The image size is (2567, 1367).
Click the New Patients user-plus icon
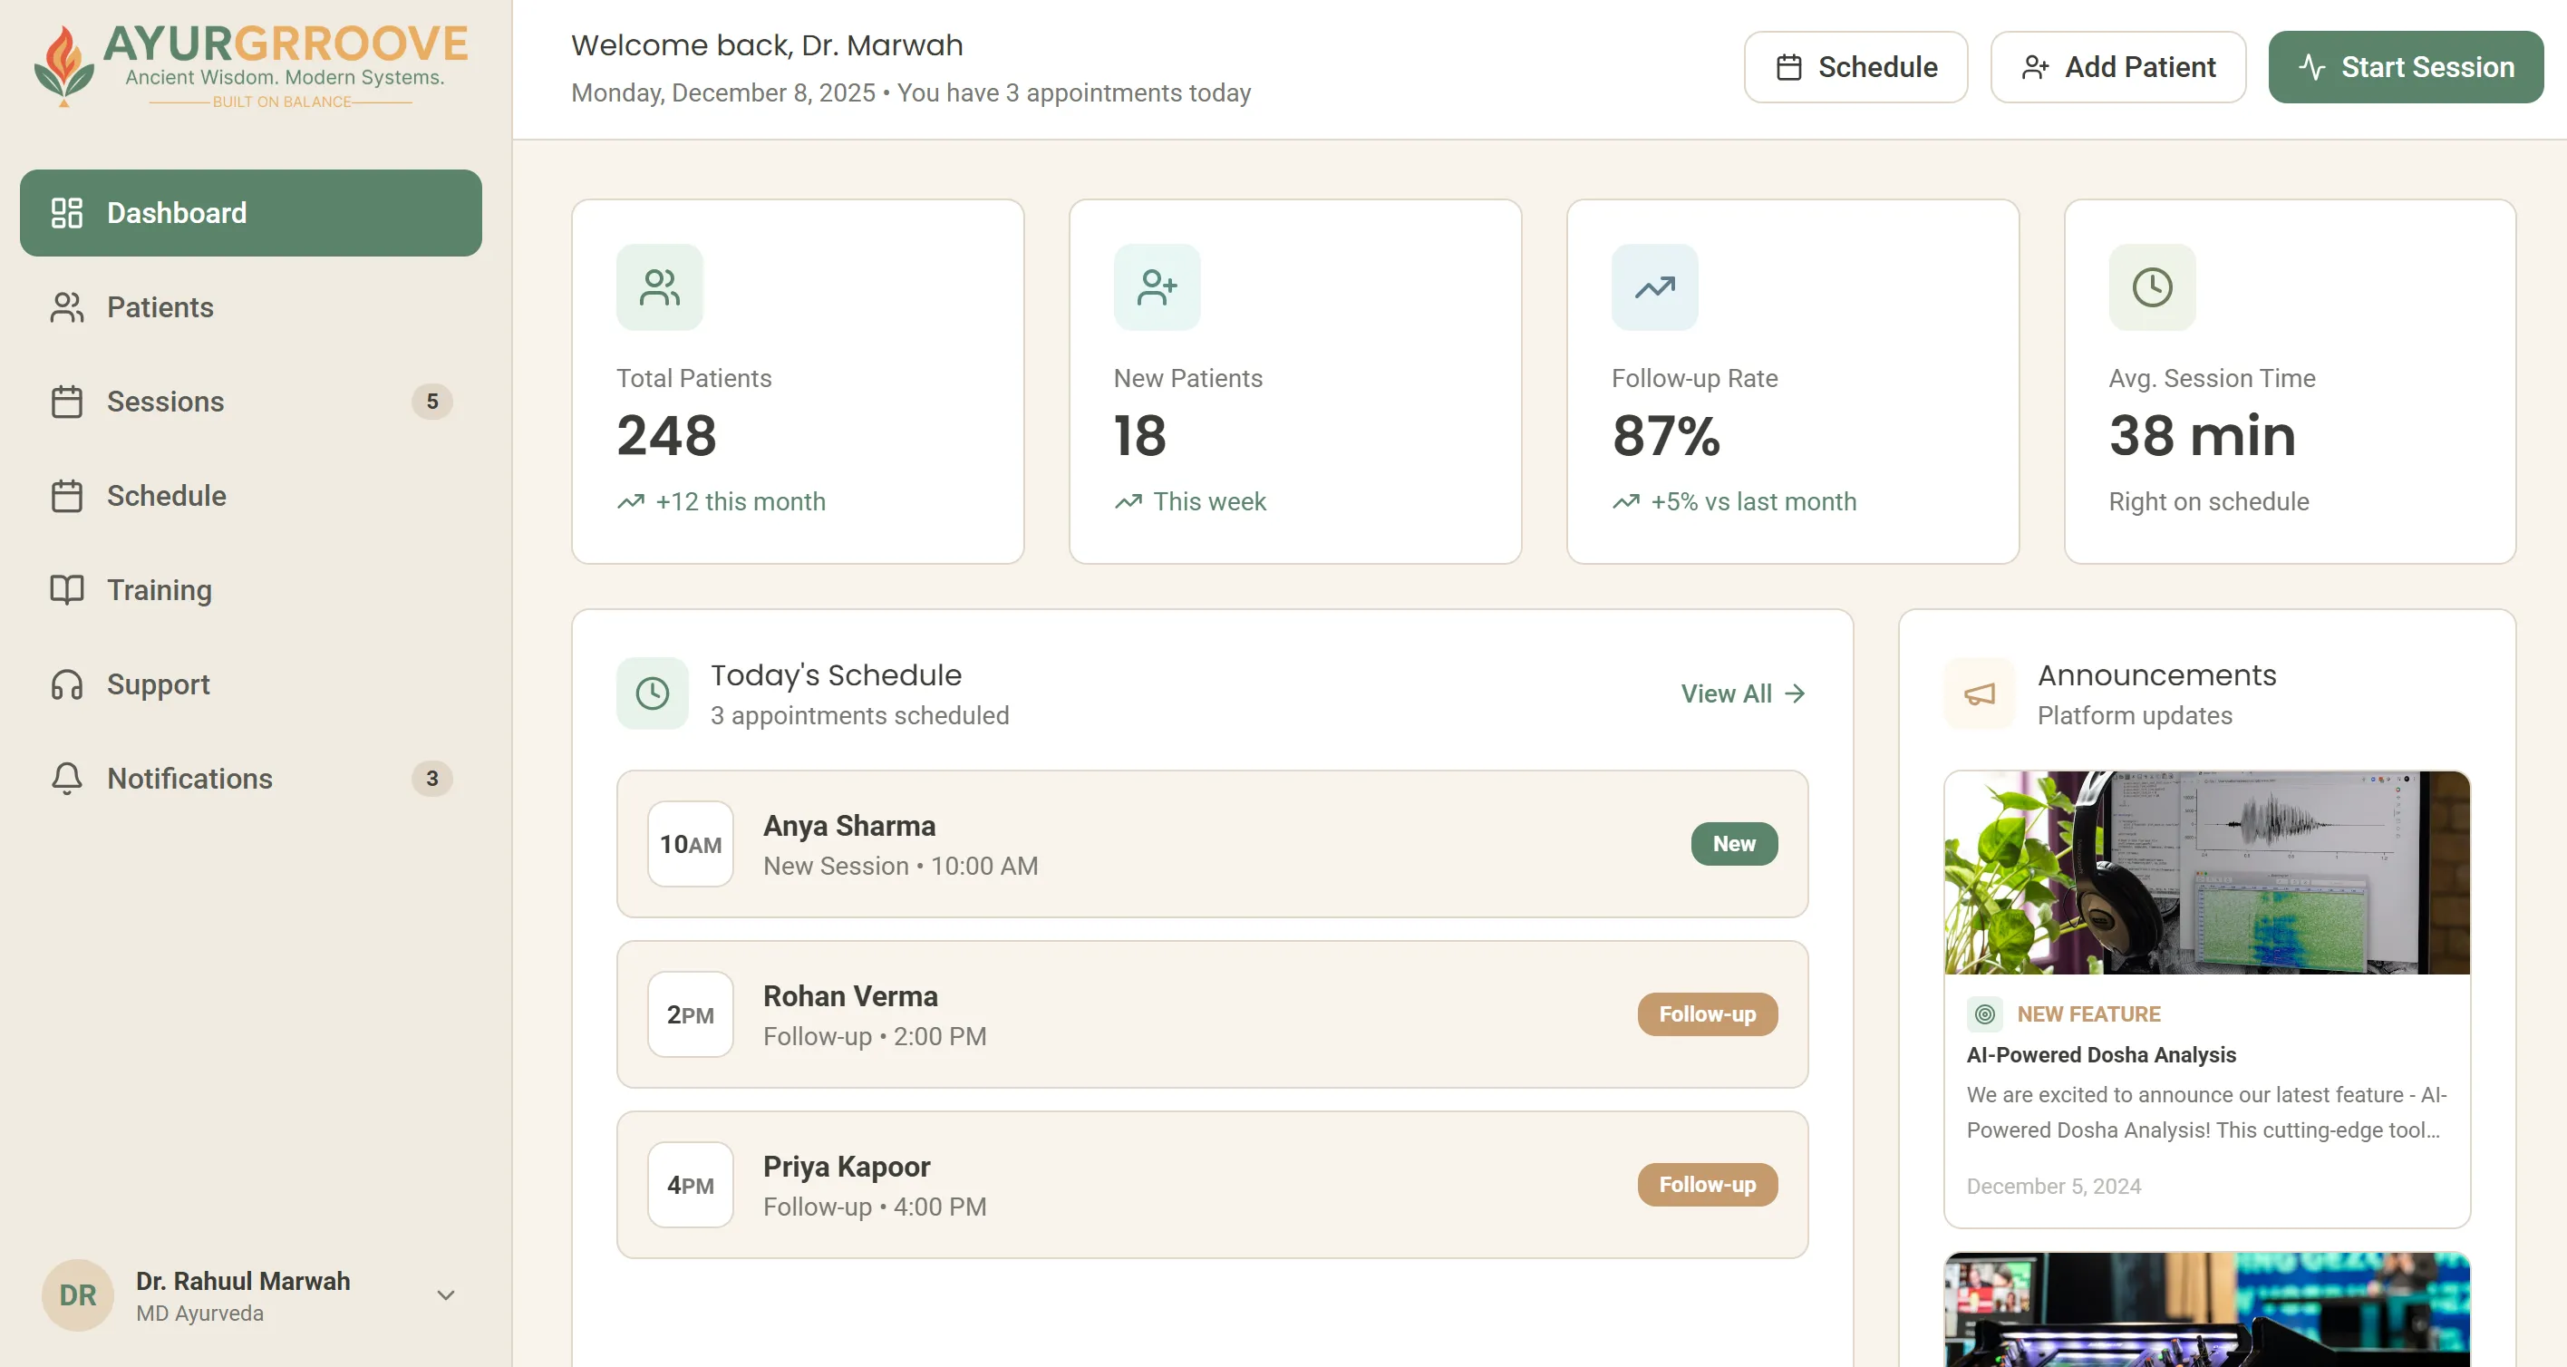point(1157,287)
